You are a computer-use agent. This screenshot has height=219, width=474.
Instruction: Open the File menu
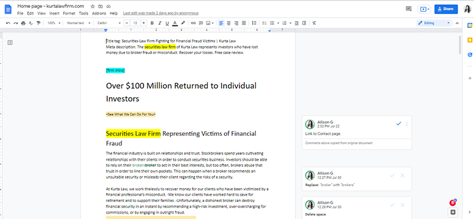tap(20, 13)
